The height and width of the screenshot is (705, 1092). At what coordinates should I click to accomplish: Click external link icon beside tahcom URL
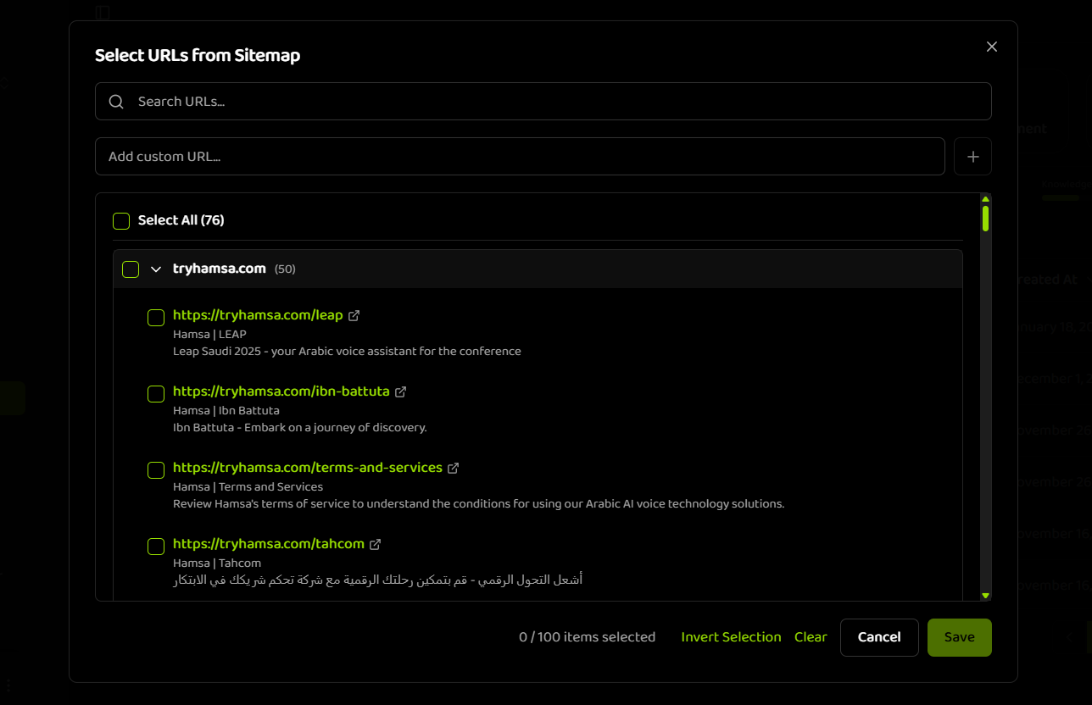(x=376, y=544)
